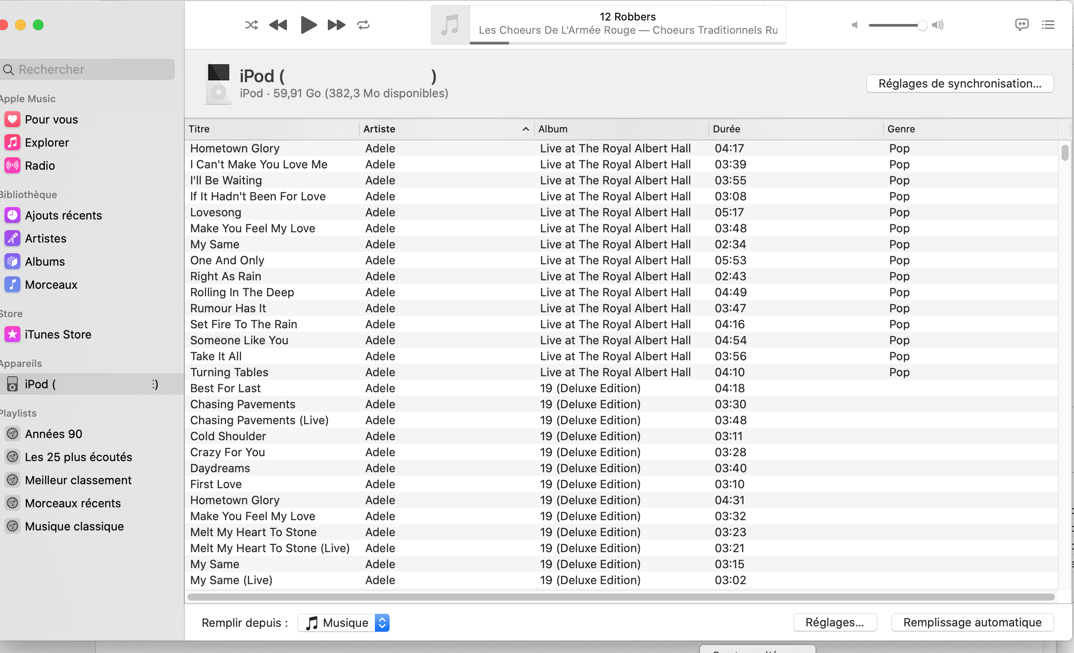The image size is (1074, 653).
Task: Click the Remplissage automatique button
Action: (972, 622)
